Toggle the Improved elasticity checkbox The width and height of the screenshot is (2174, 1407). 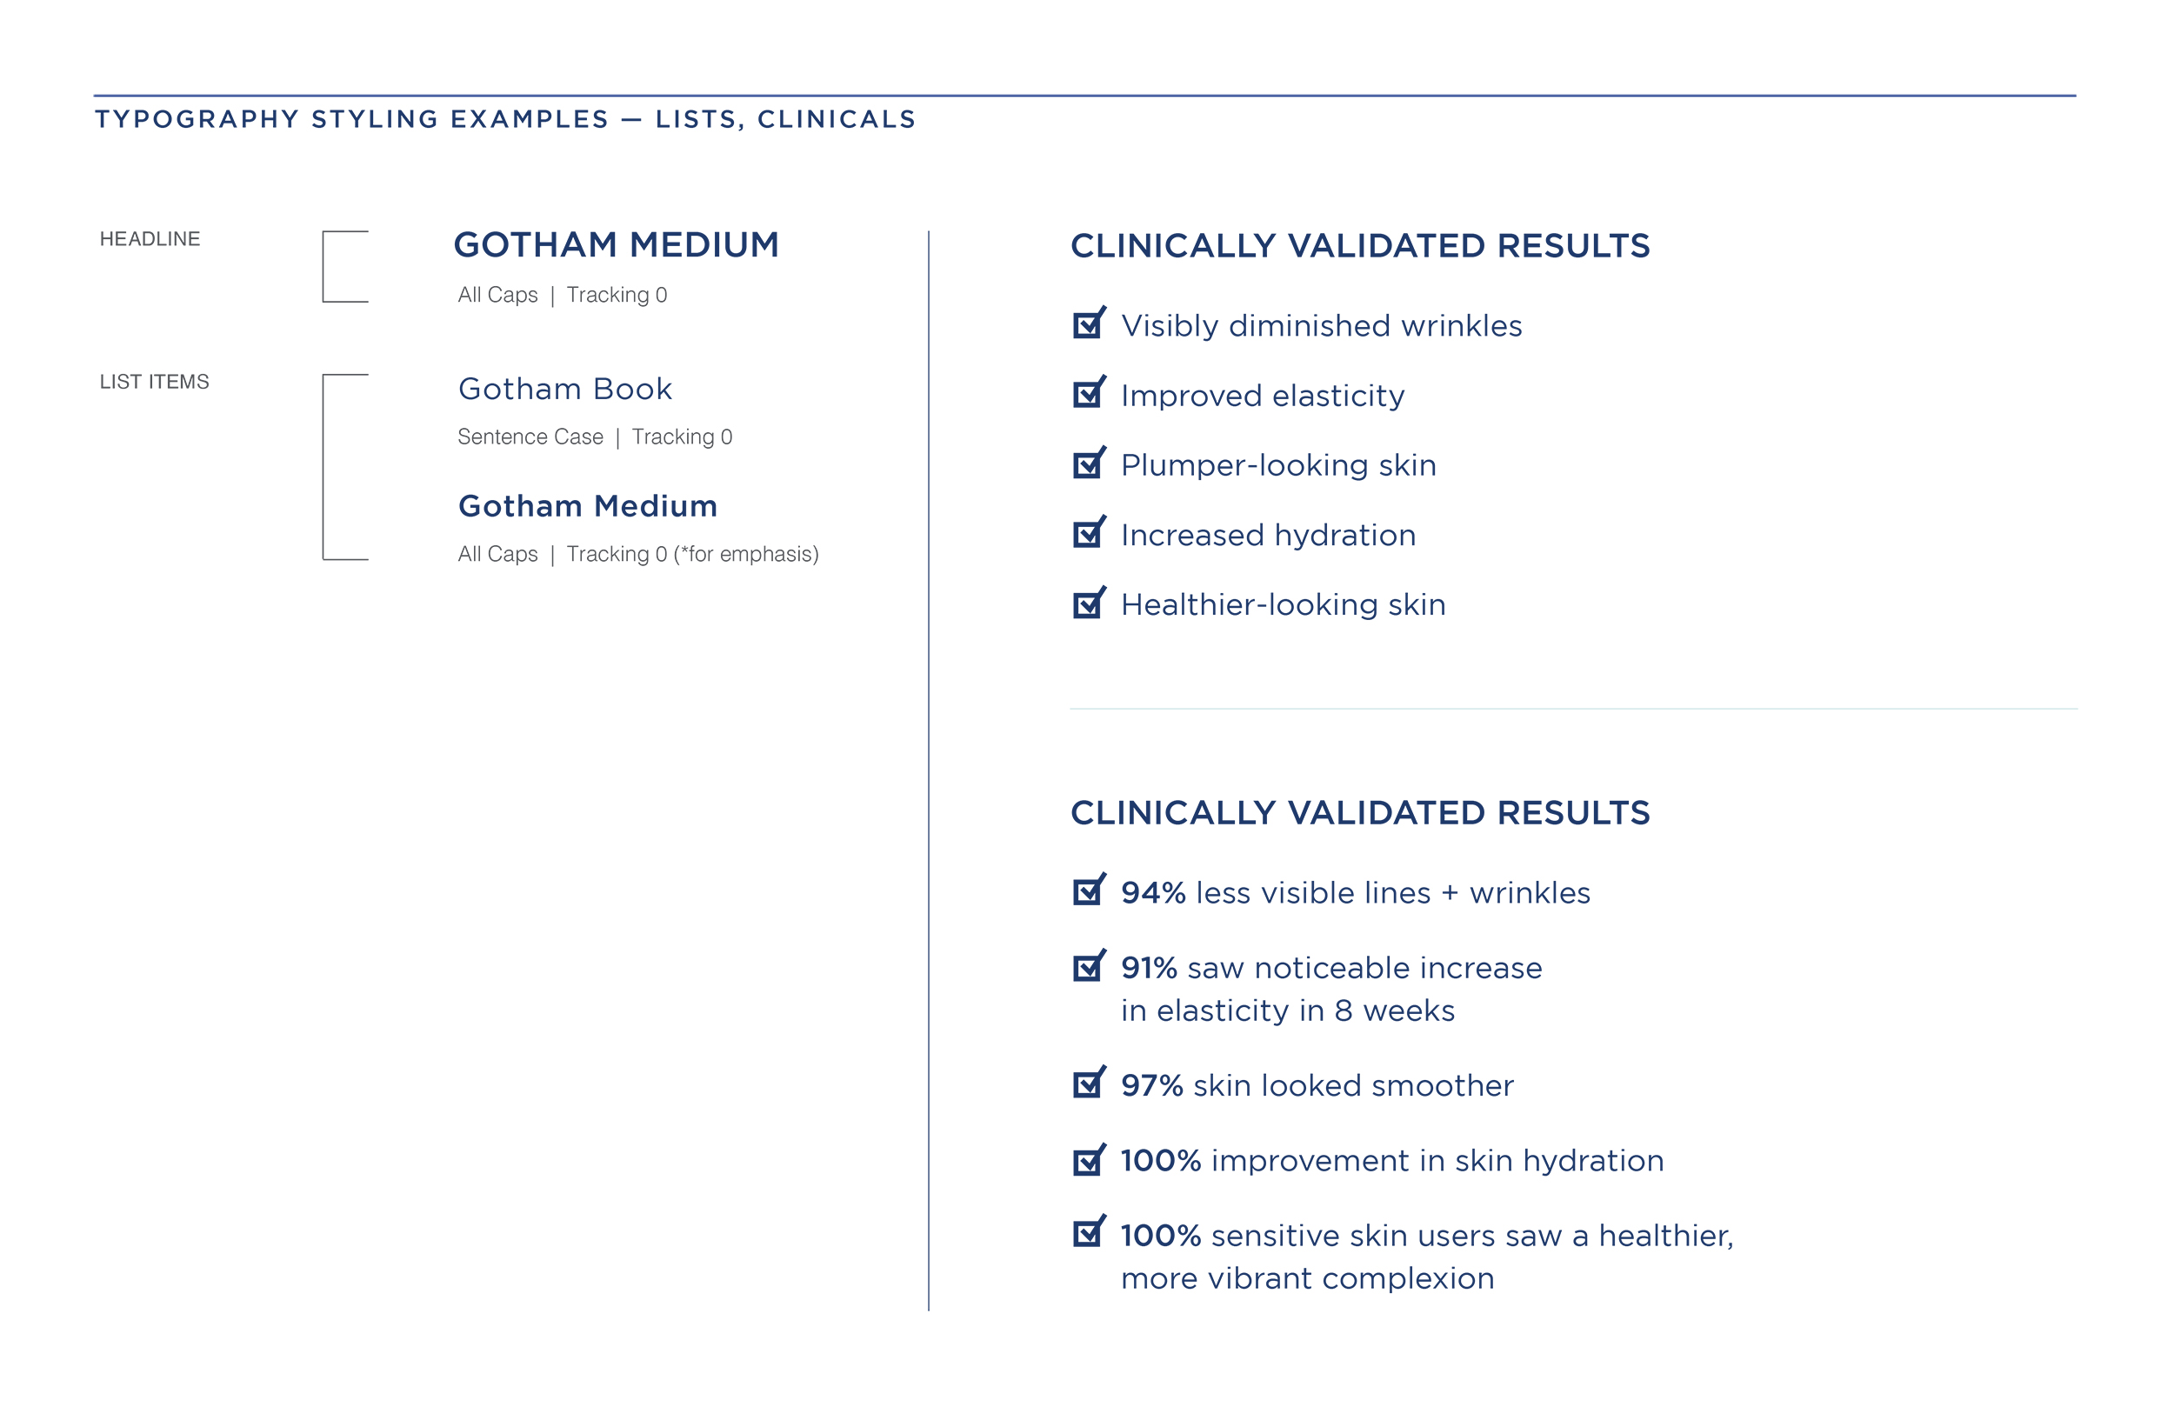click(x=1087, y=395)
